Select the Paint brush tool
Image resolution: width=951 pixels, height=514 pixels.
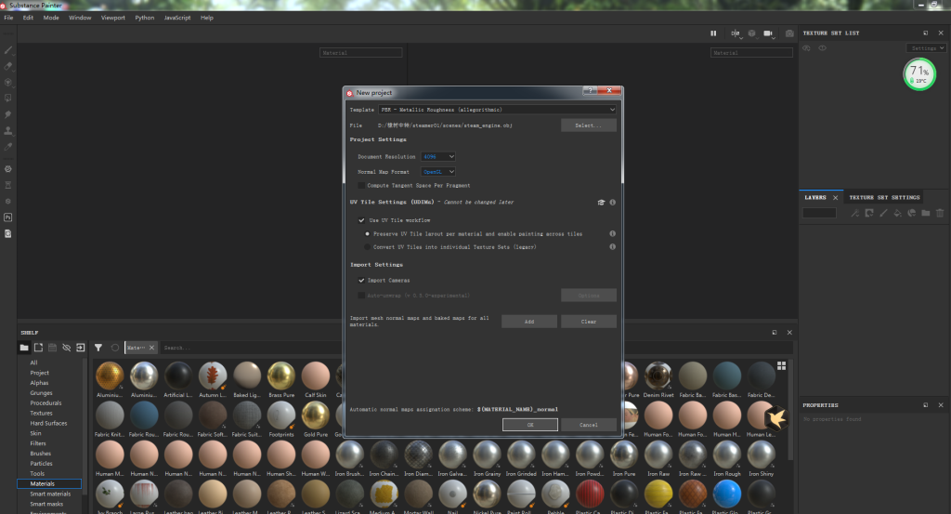click(x=8, y=50)
